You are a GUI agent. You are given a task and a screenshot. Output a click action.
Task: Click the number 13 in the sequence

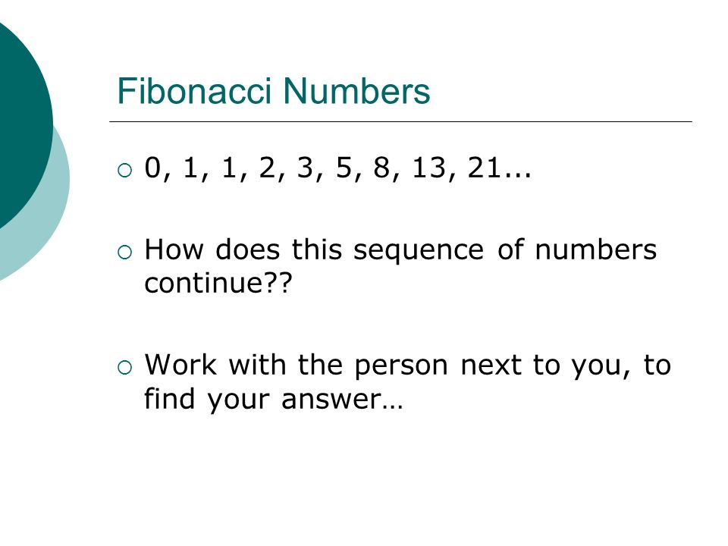point(429,167)
